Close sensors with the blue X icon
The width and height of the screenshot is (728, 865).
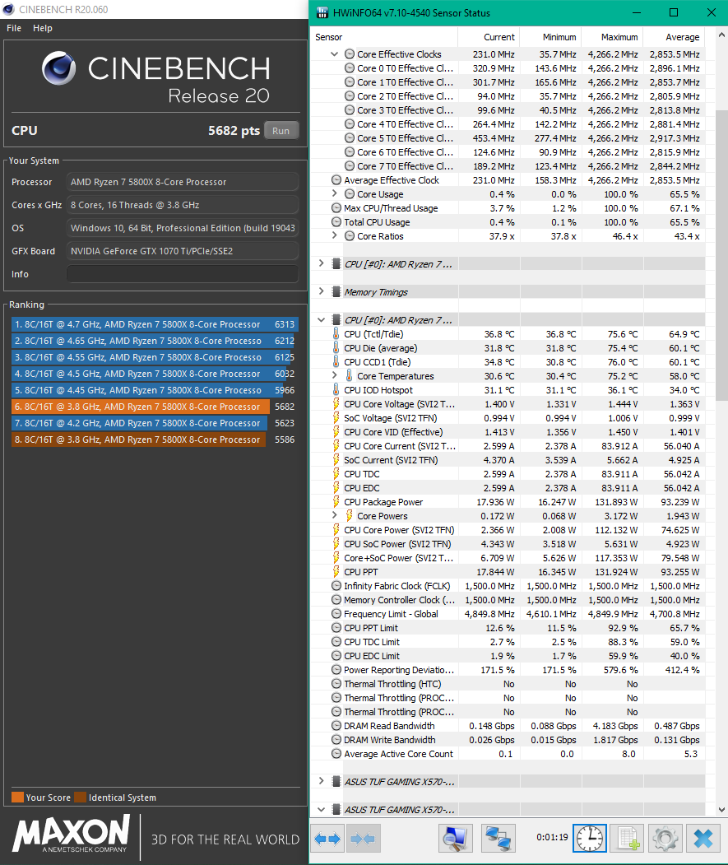[x=703, y=839]
